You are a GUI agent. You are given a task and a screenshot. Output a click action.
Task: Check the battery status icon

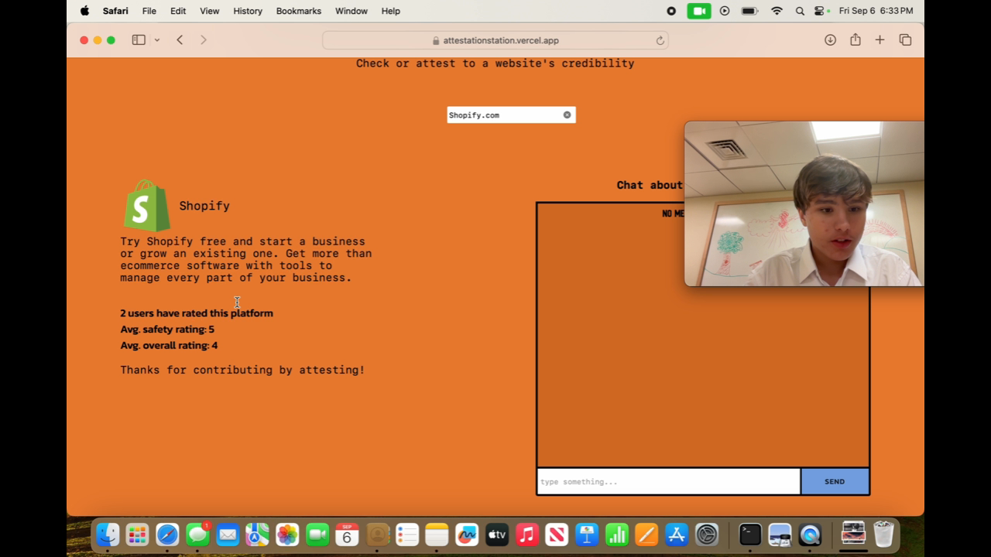pos(749,11)
